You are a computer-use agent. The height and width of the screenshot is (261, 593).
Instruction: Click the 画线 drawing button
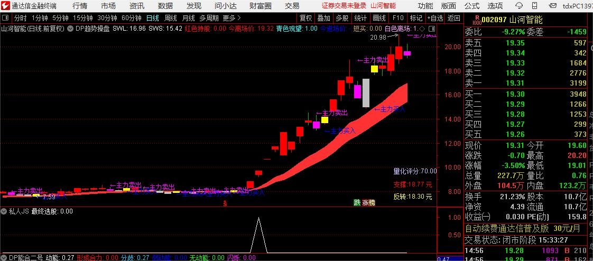pyautogui.click(x=379, y=18)
